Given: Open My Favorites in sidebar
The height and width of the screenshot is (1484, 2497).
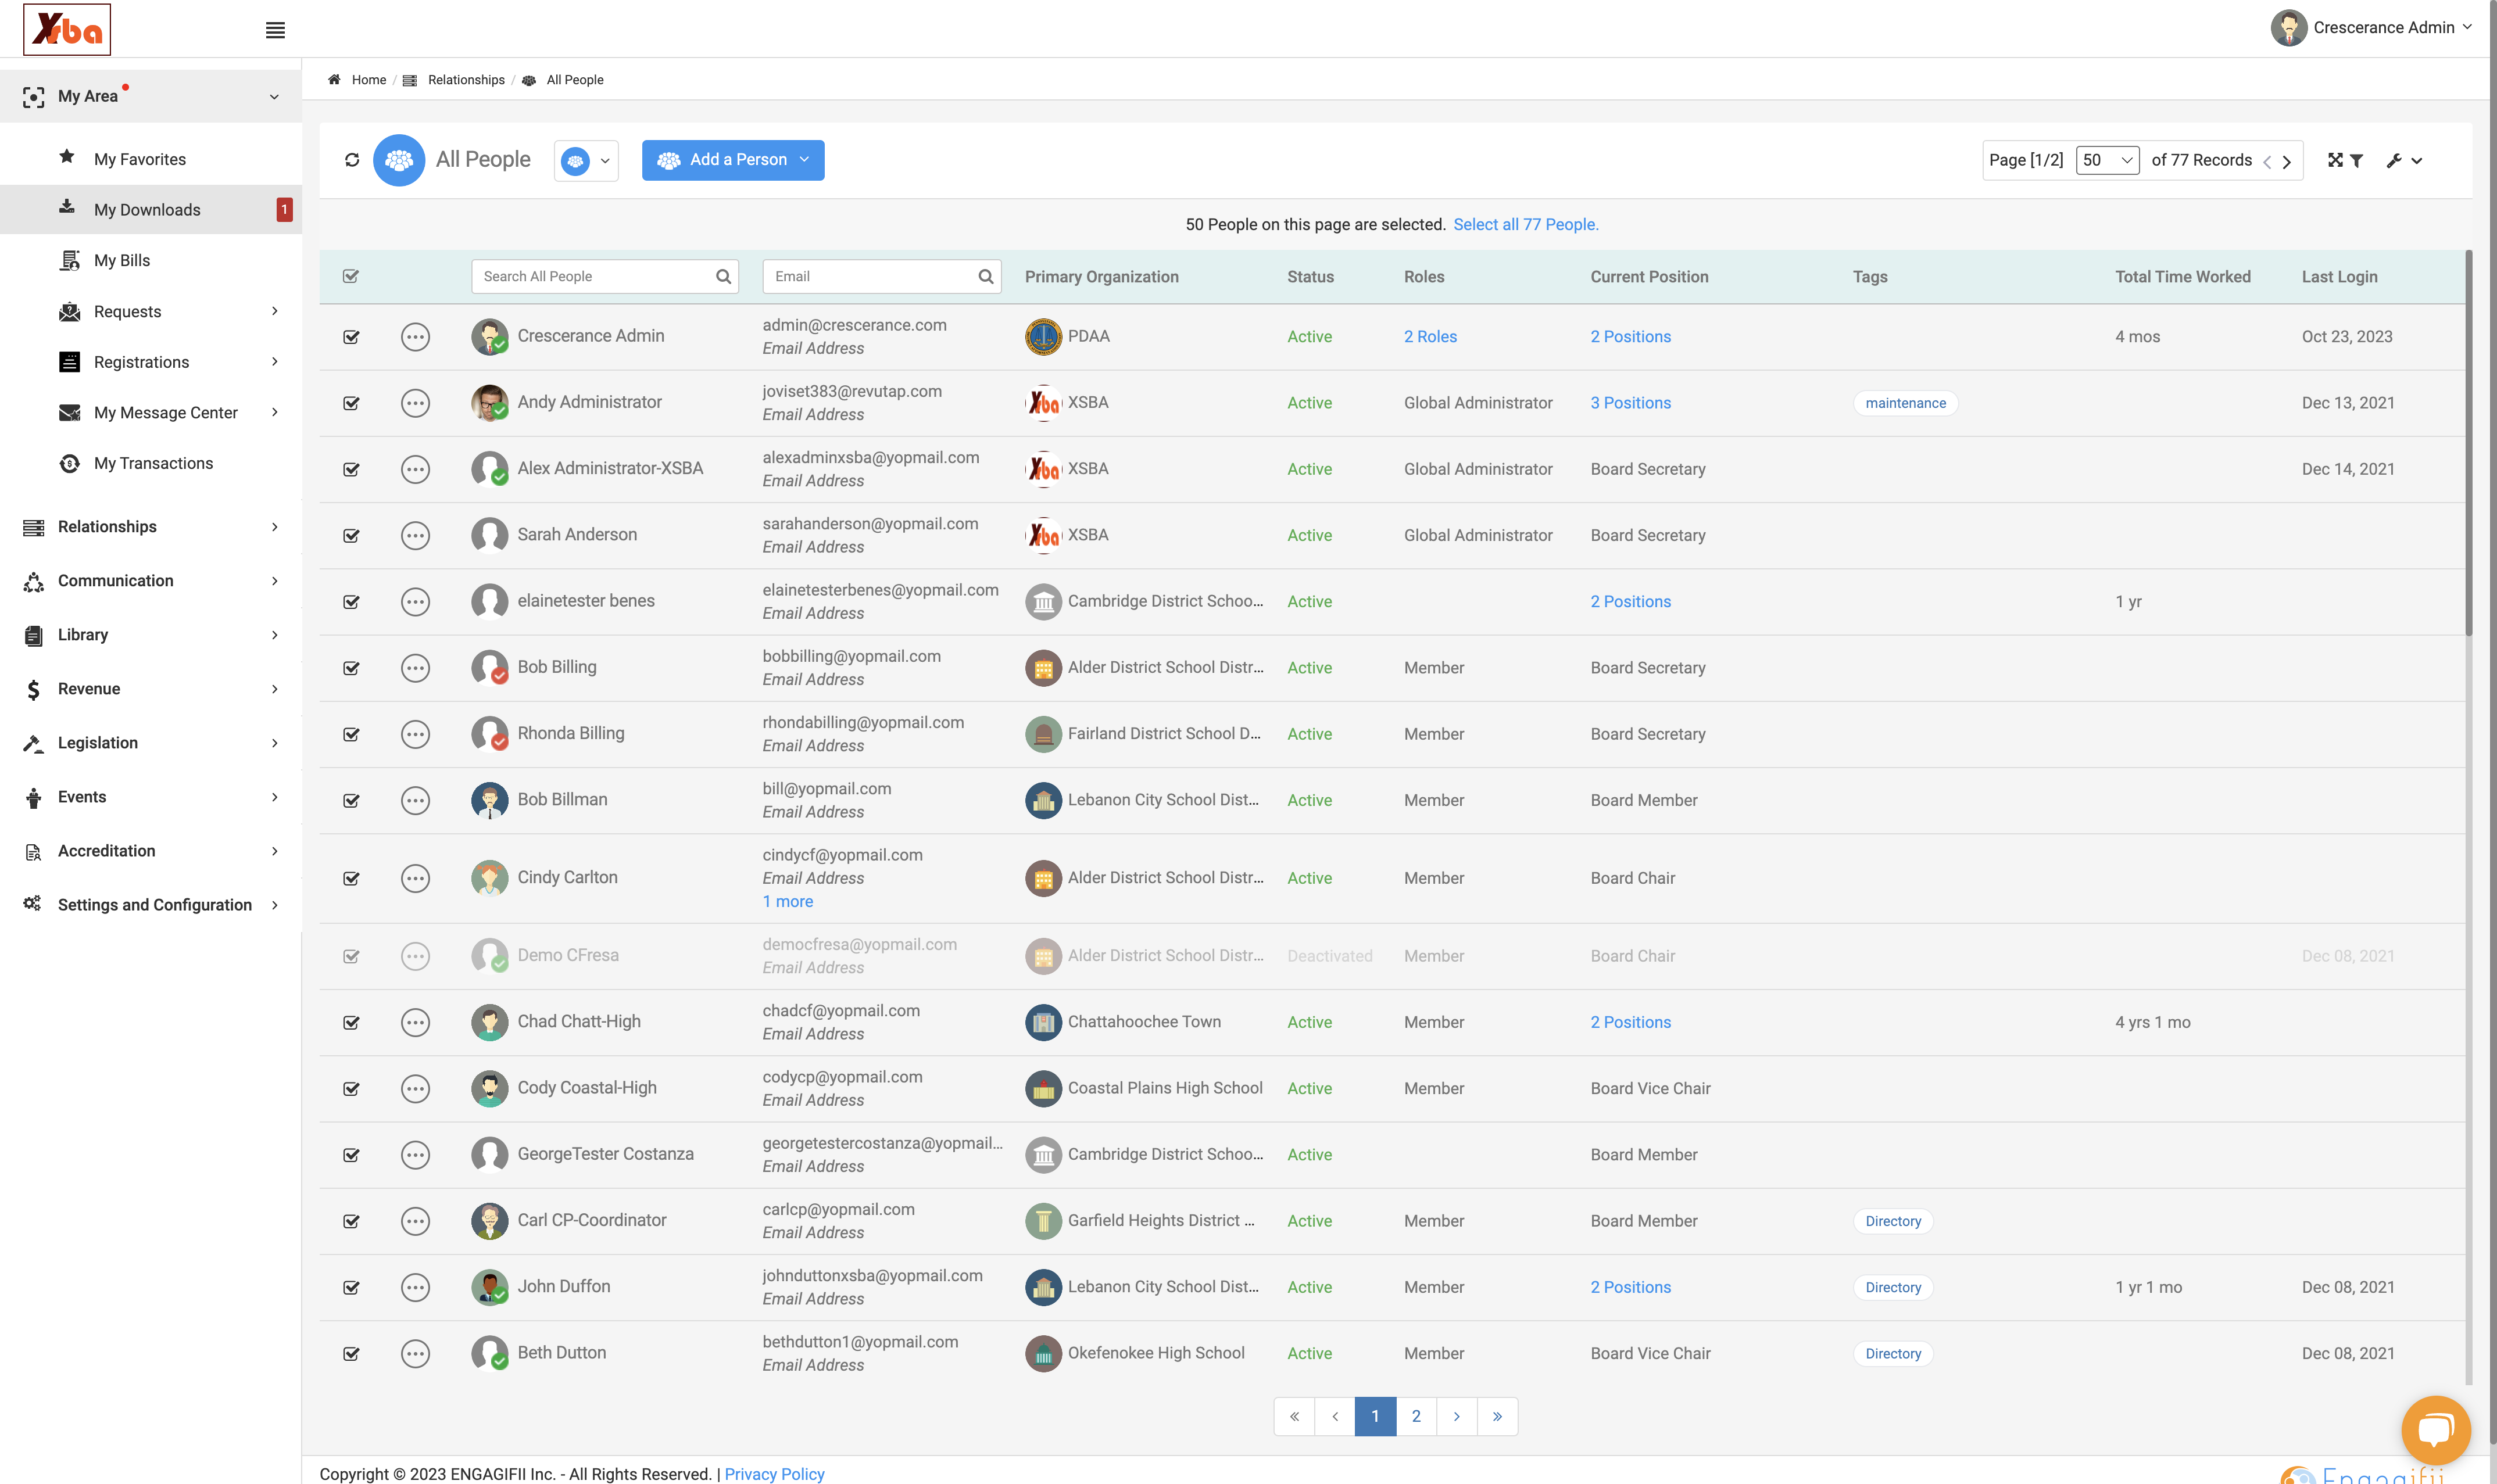Looking at the screenshot, I should (140, 159).
